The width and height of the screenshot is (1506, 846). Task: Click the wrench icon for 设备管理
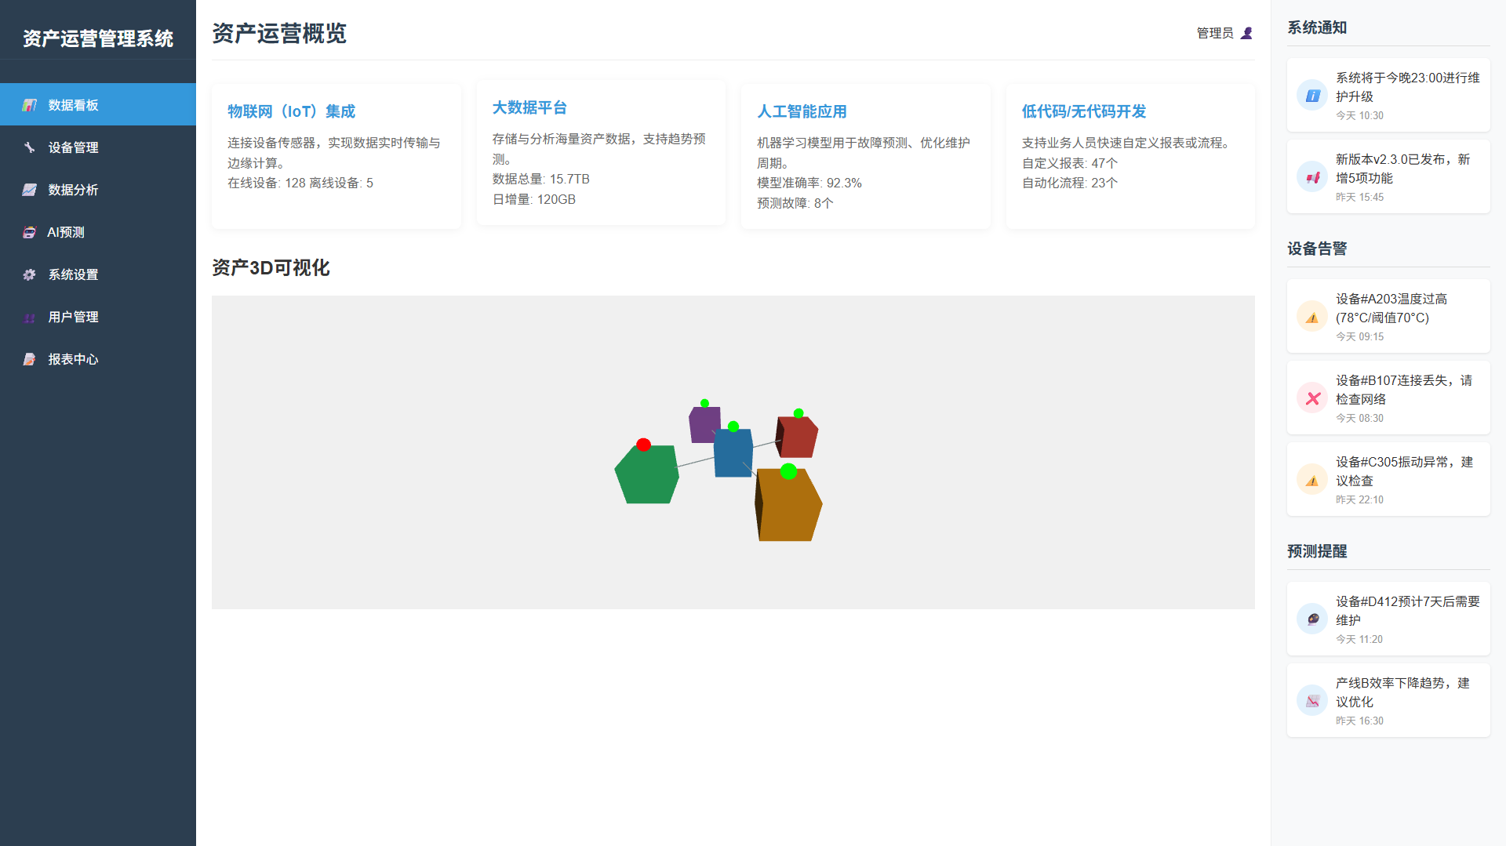(x=30, y=147)
